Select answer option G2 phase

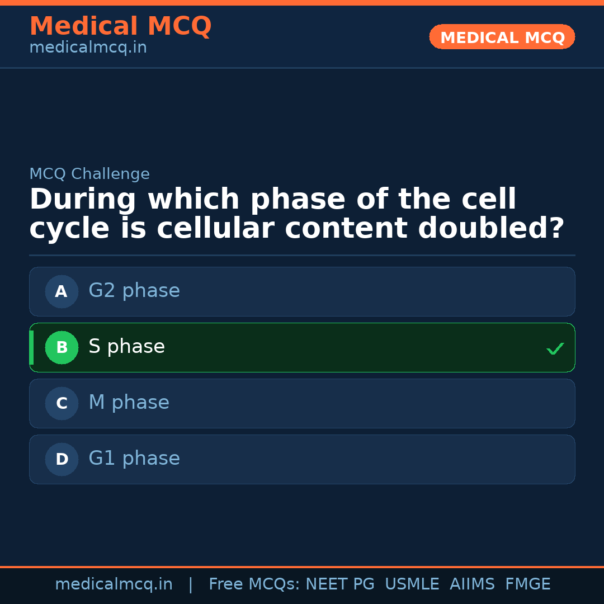302,291
